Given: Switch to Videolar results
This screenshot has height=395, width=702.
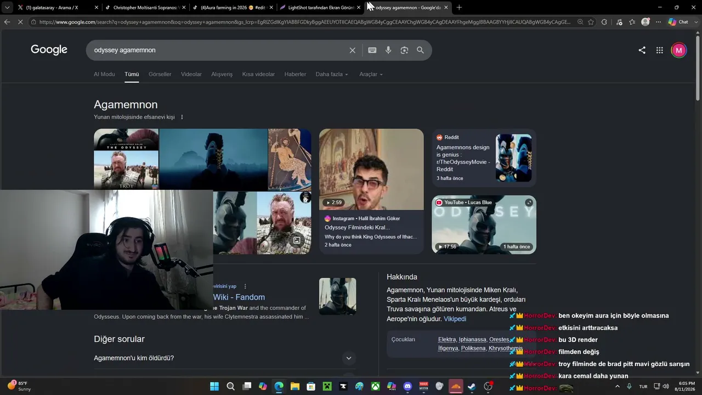Looking at the screenshot, I should pos(191,74).
